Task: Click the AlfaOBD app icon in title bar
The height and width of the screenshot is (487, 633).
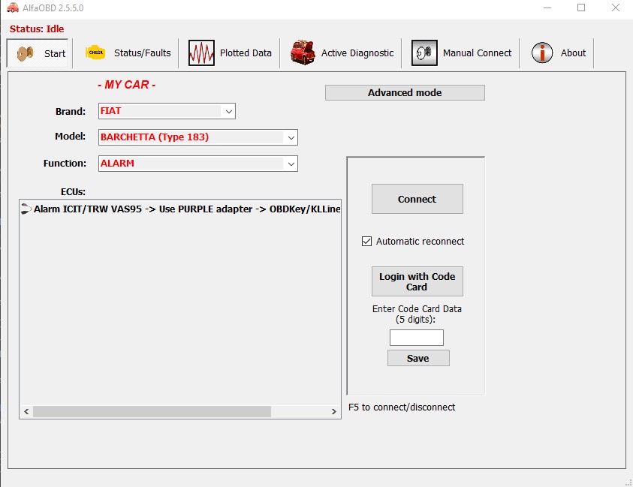Action: point(13,8)
